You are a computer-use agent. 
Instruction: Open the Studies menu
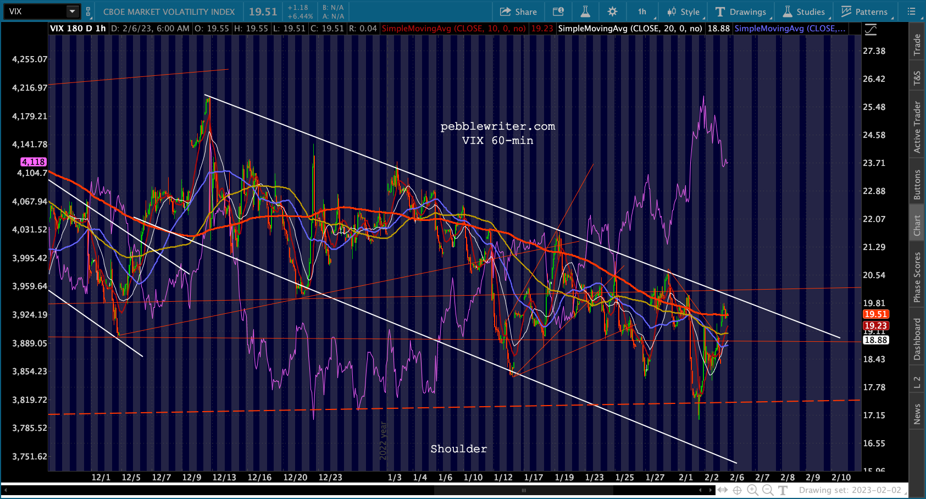tap(803, 12)
